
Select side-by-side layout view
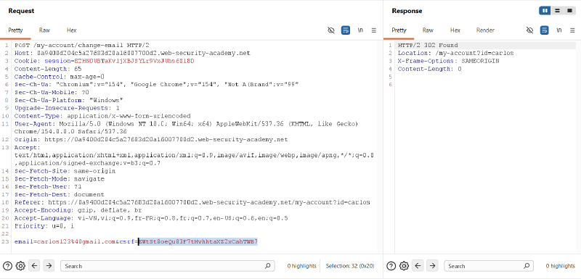tap(545, 11)
